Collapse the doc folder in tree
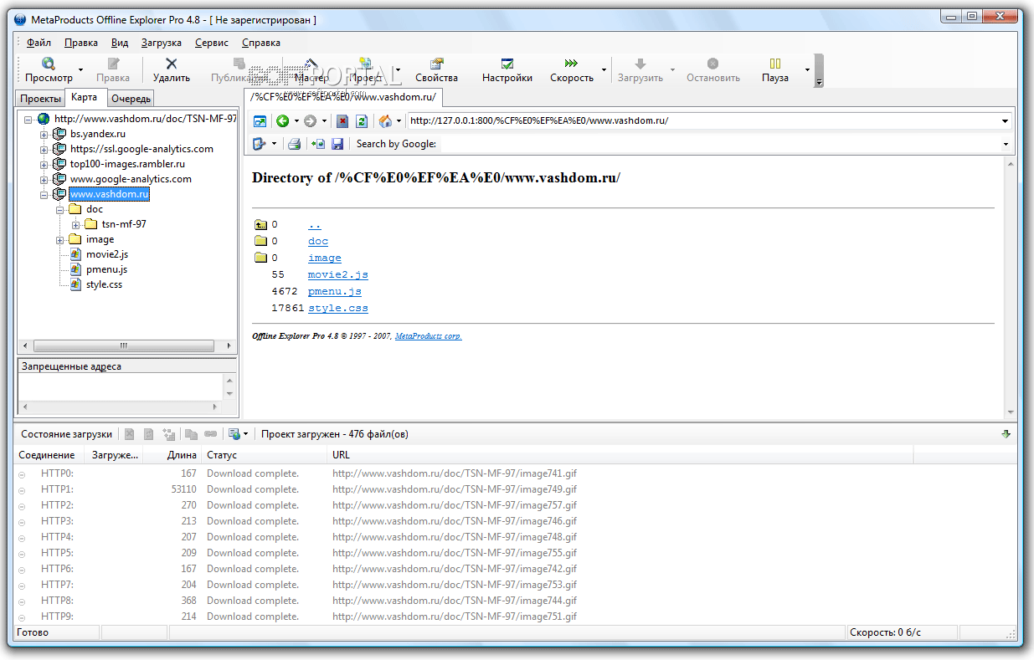 60,209
